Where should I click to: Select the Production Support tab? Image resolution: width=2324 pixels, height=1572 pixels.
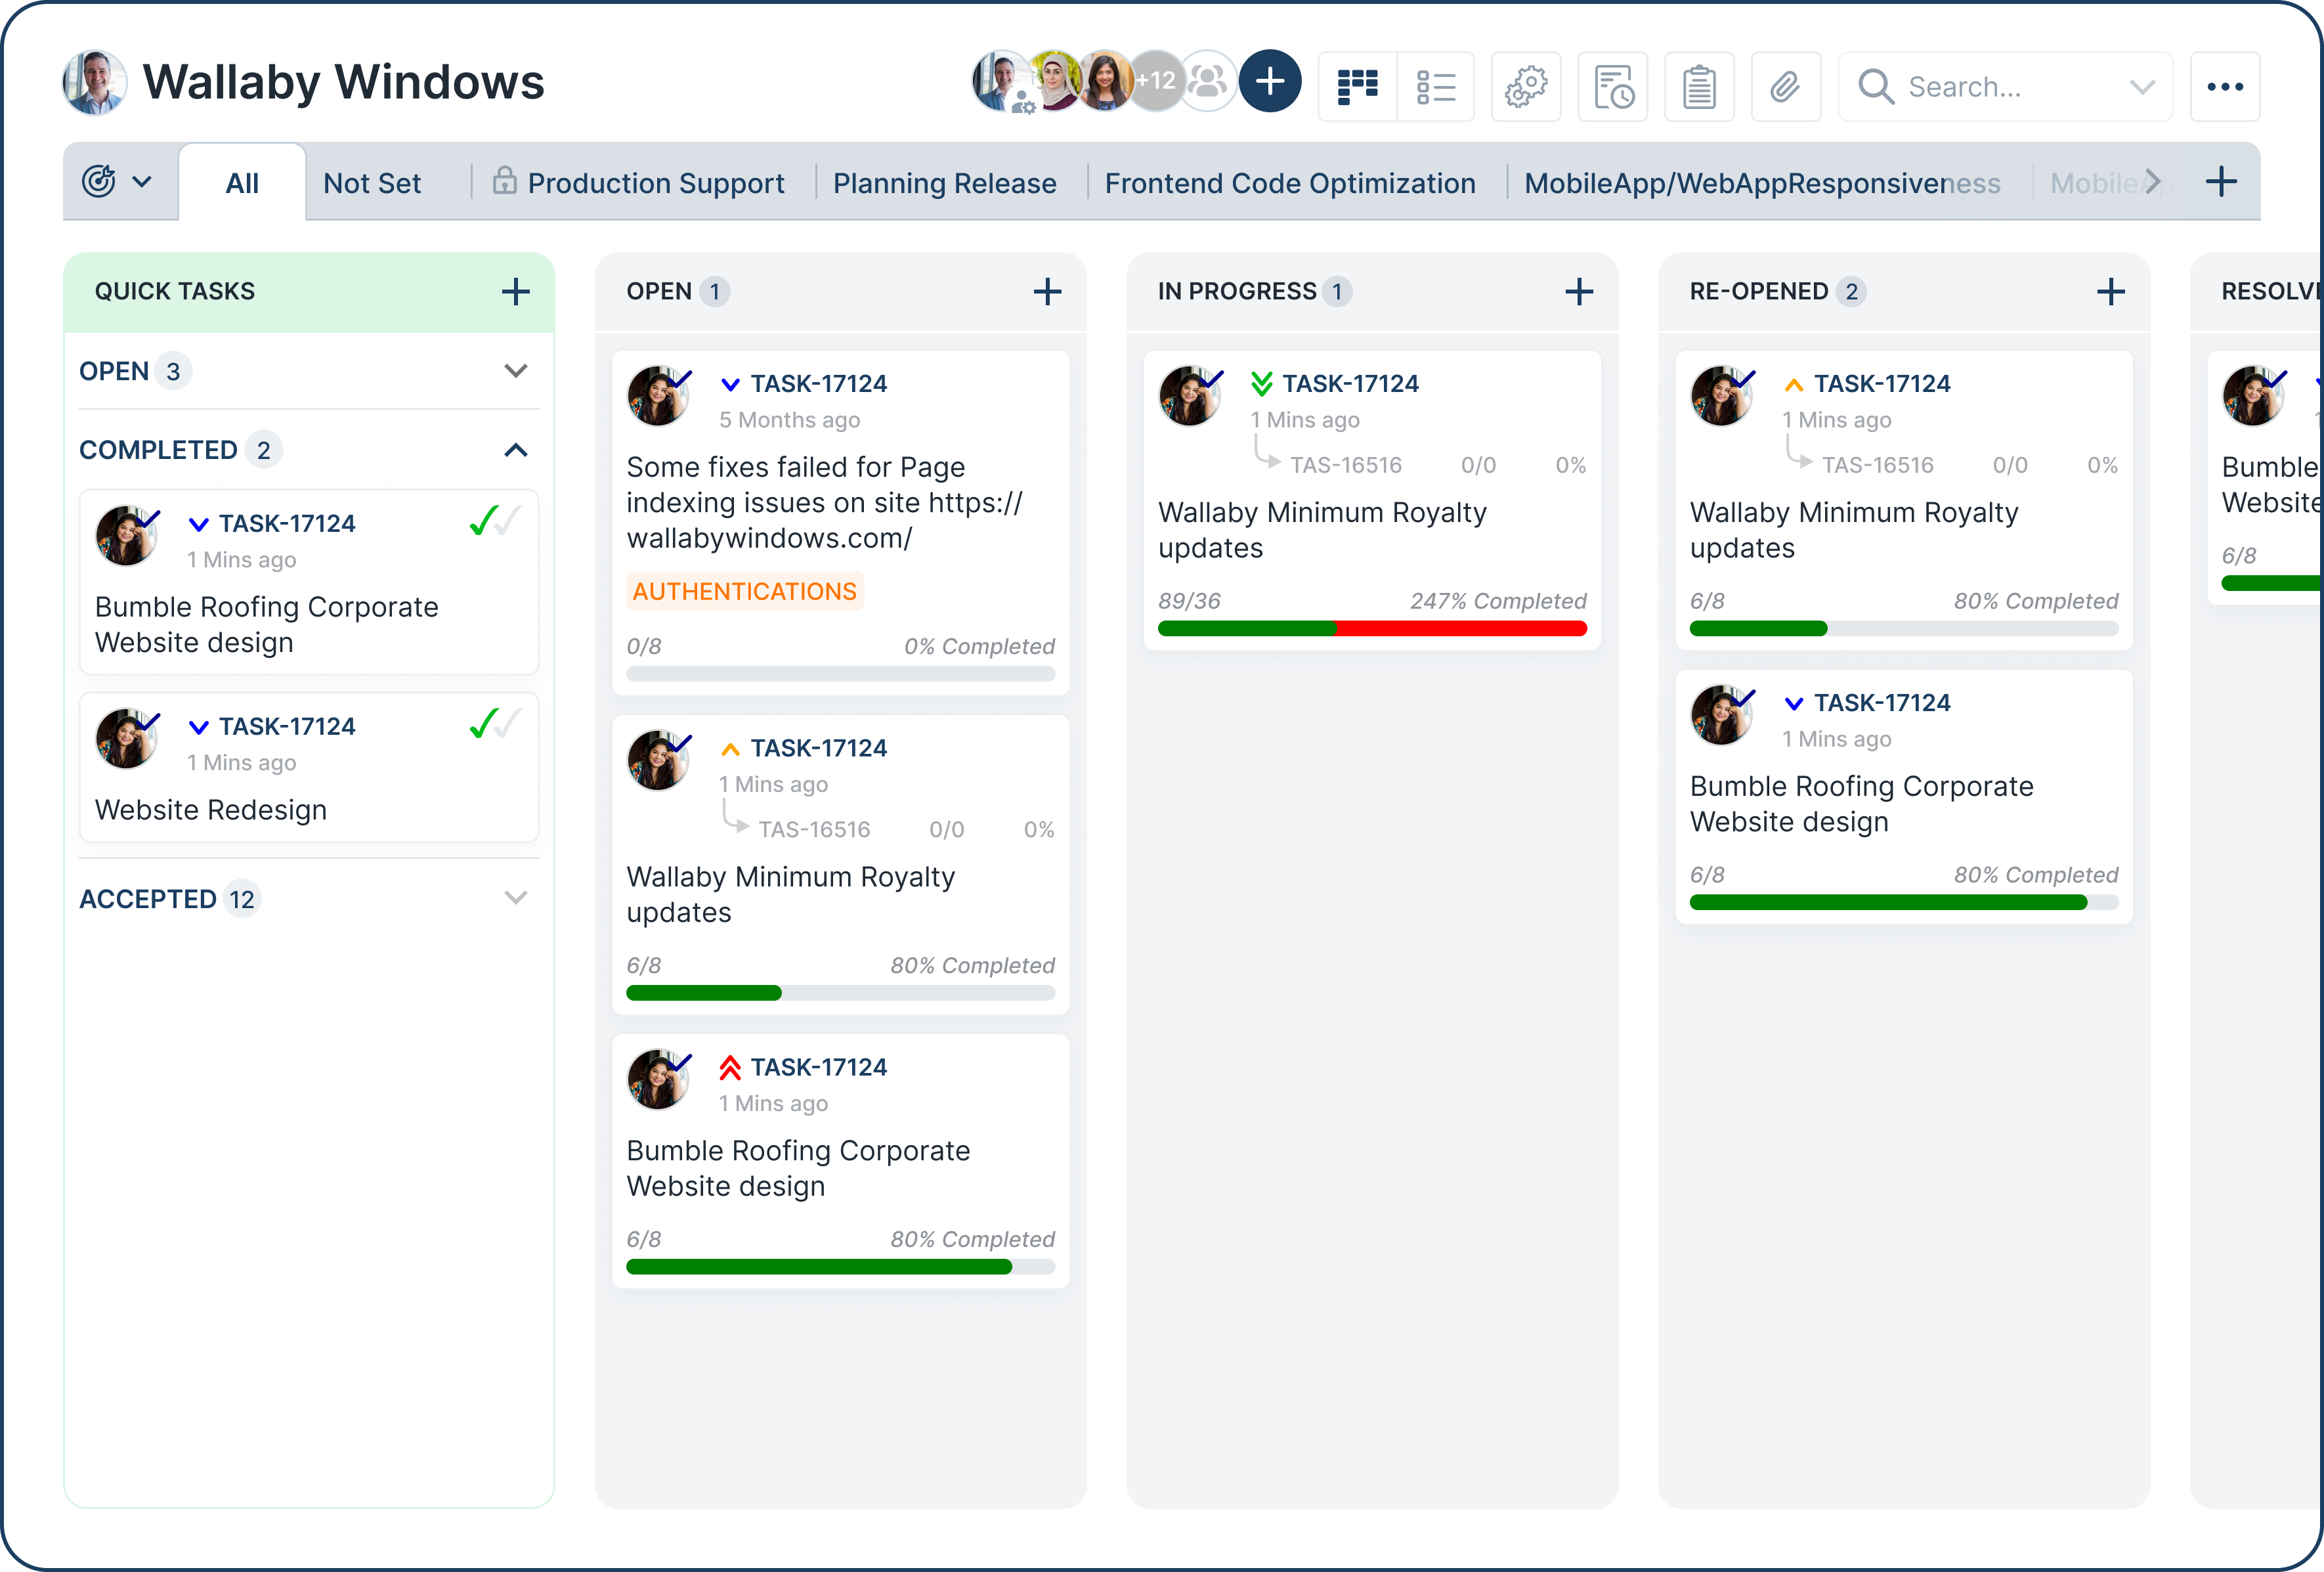(655, 183)
